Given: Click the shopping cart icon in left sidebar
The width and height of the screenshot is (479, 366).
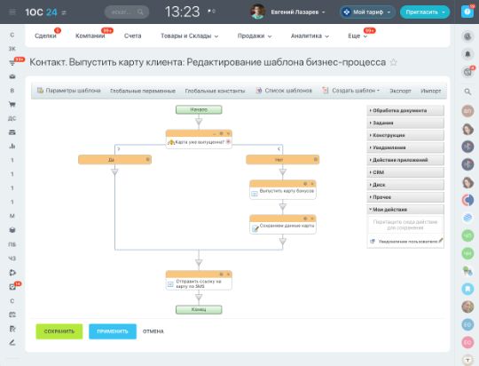Looking at the screenshot, I should click(x=12, y=104).
